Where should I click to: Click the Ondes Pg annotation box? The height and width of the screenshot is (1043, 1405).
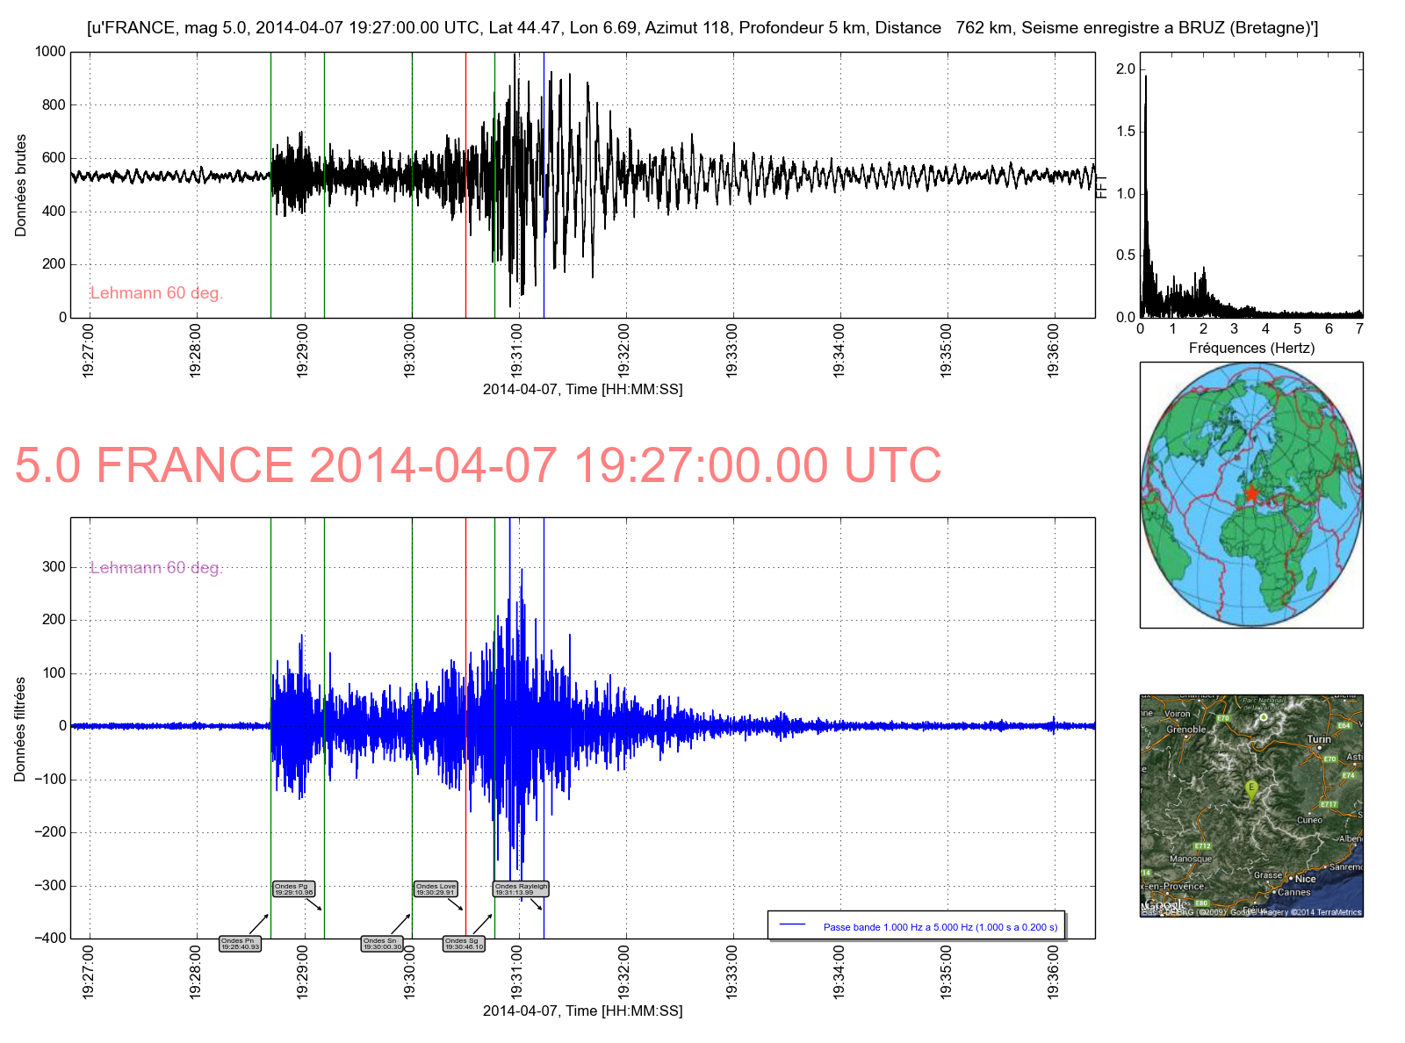pos(293,889)
